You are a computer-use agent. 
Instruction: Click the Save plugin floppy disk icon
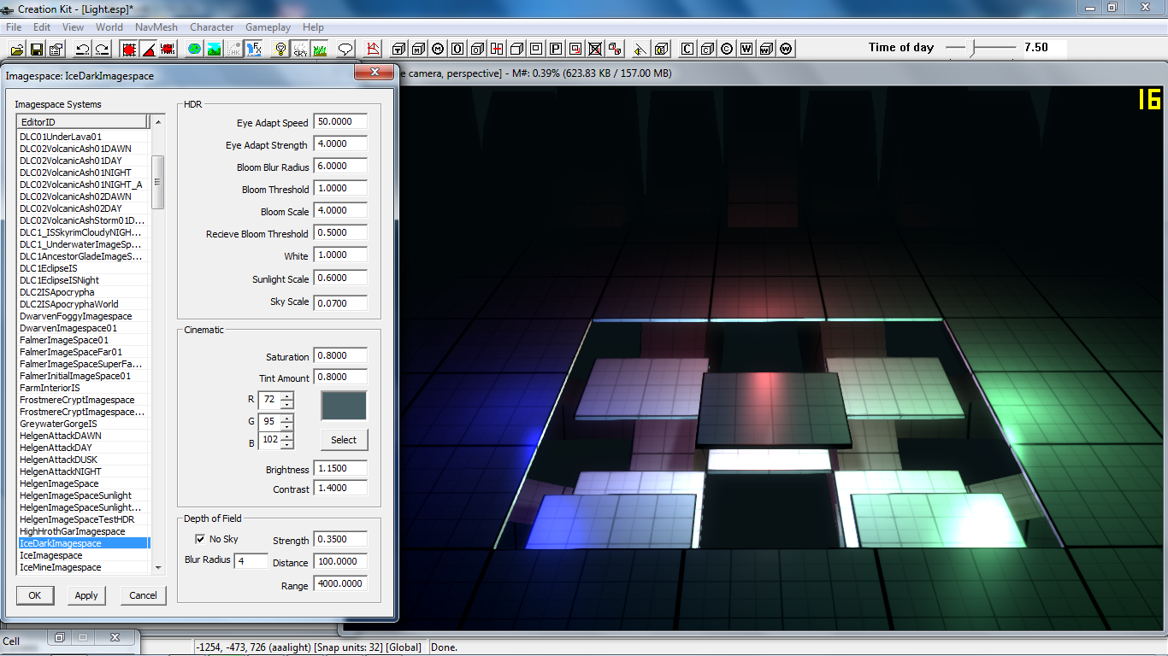[x=35, y=49]
